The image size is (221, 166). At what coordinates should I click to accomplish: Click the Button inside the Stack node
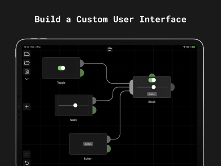coord(152,94)
